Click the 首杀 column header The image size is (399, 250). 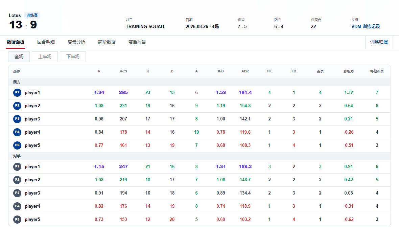pyautogui.click(x=320, y=71)
